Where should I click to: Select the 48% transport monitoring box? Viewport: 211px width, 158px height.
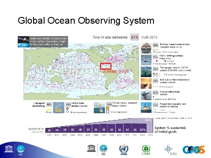(x=49, y=104)
